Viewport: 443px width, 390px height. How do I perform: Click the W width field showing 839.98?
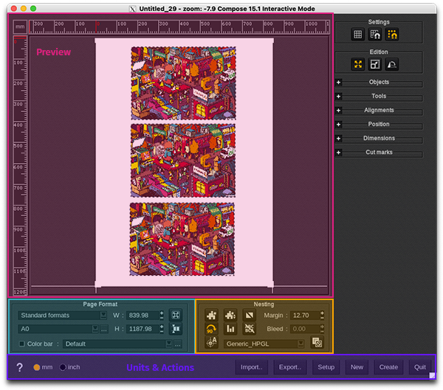142,316
